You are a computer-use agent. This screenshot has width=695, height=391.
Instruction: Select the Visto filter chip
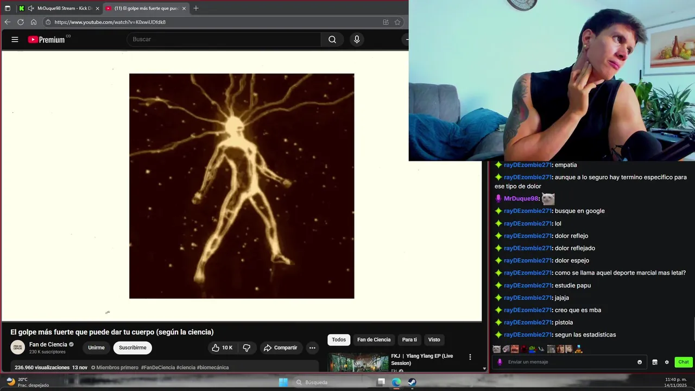click(x=434, y=340)
